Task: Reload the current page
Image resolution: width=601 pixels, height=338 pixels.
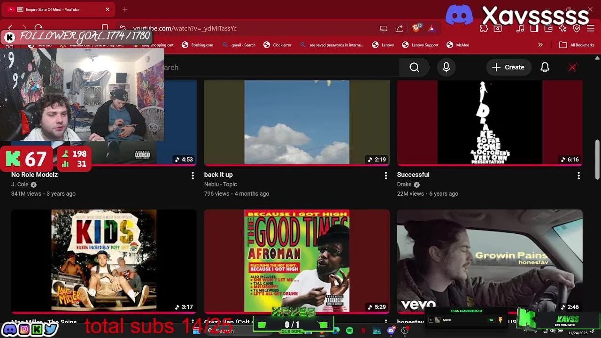Action: tap(39, 28)
